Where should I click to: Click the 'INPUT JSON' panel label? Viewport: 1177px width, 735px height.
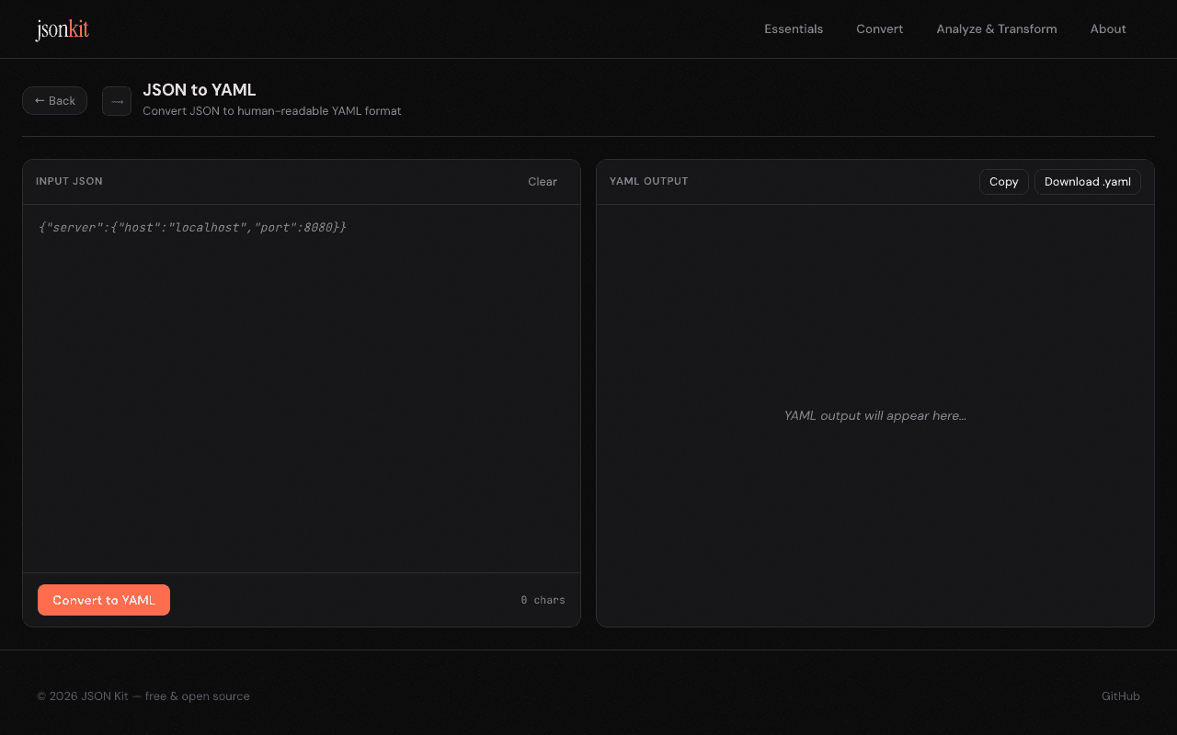(69, 182)
